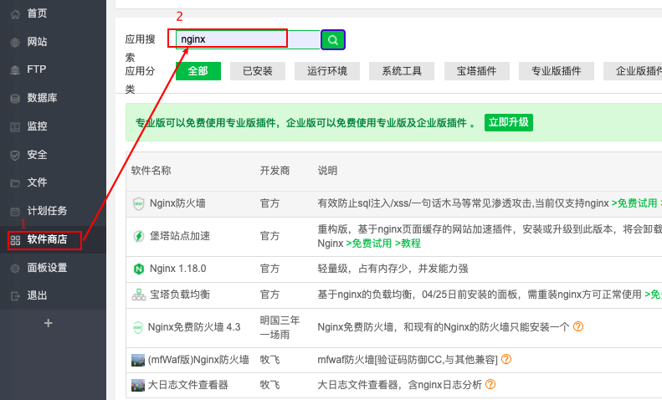Click the home icon beside 首页

(15, 14)
